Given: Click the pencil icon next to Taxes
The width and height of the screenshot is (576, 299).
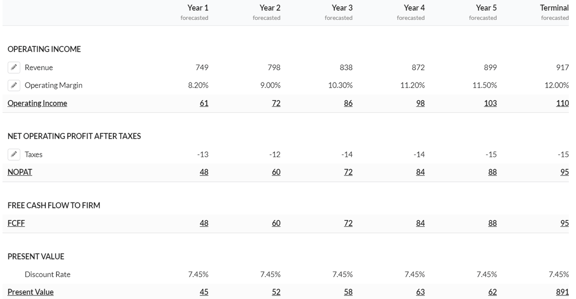Looking at the screenshot, I should click(14, 154).
